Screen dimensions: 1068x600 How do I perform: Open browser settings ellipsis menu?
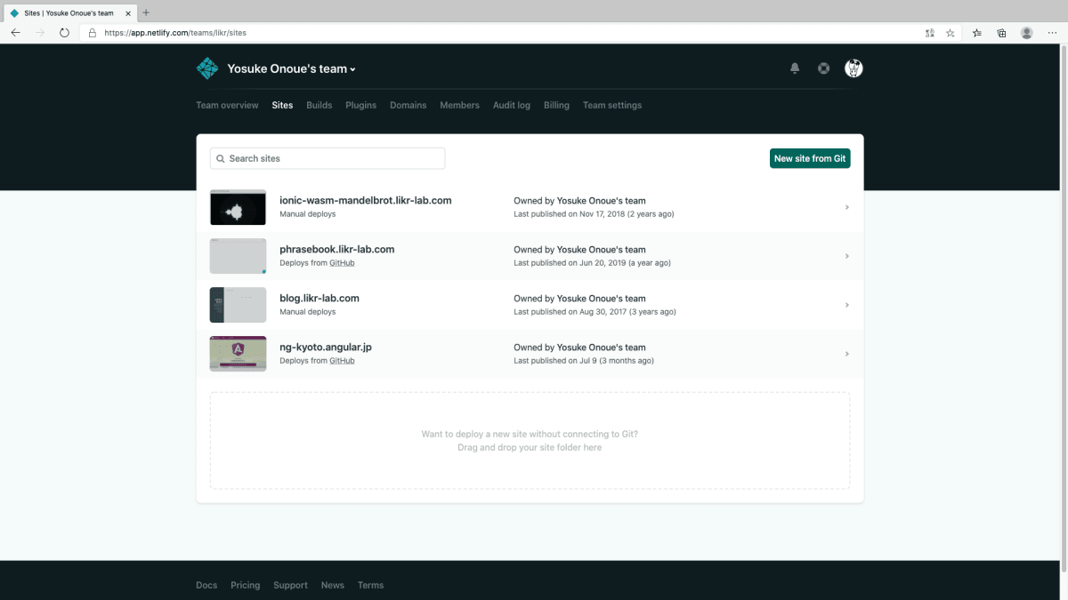pyautogui.click(x=1052, y=33)
